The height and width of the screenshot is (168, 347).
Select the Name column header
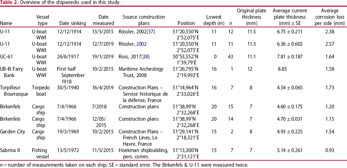[x=6, y=23]
